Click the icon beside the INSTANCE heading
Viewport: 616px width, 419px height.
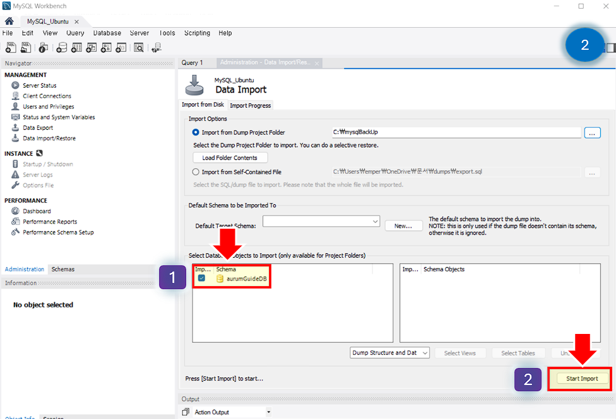click(x=39, y=153)
